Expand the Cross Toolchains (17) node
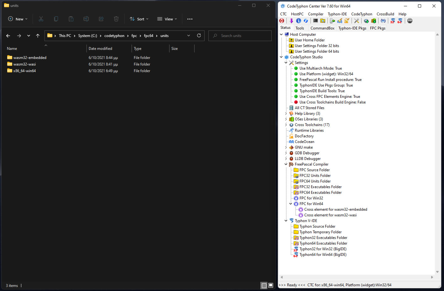 click(286, 125)
